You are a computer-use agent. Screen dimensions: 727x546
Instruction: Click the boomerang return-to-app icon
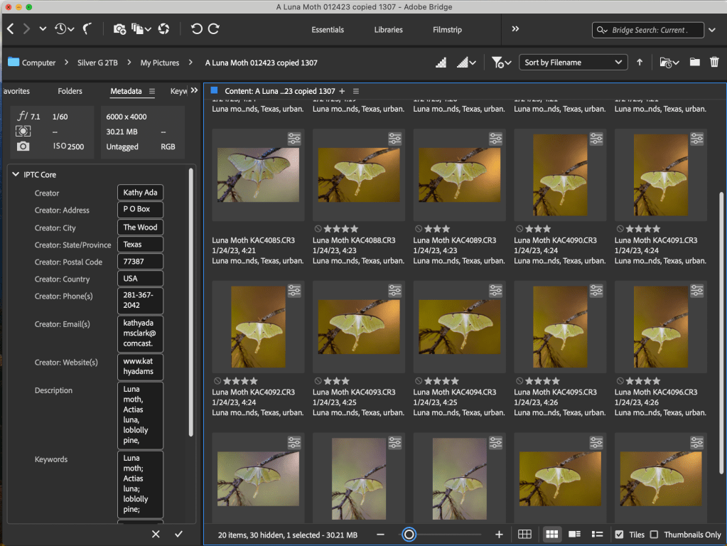click(x=87, y=29)
